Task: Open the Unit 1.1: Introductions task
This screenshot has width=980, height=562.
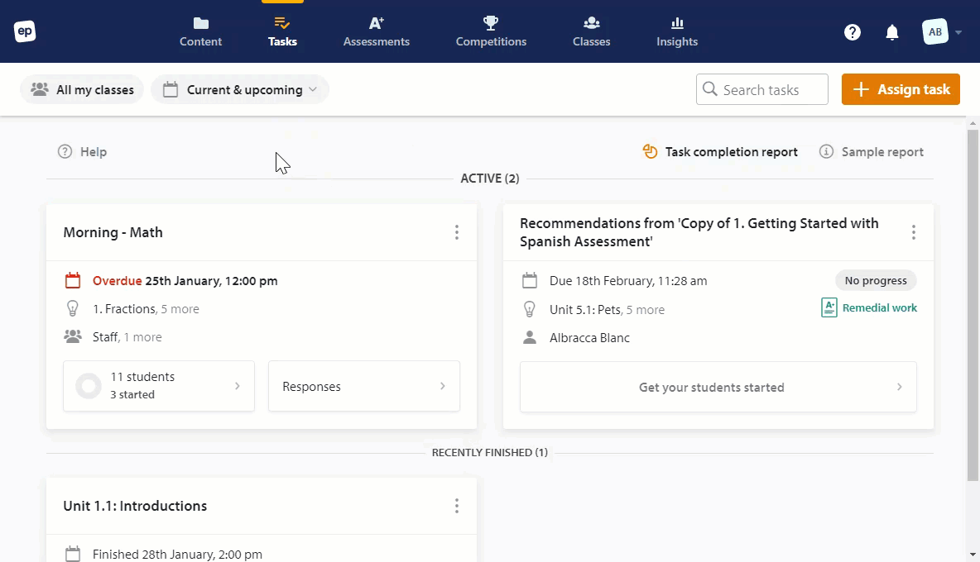Action: point(135,506)
